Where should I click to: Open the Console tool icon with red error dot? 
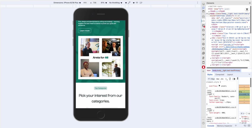(x=203, y=26)
